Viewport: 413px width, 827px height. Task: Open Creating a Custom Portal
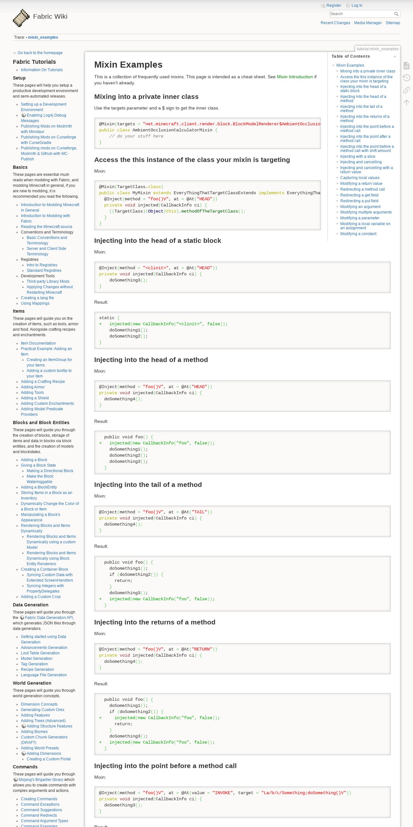[49, 759]
